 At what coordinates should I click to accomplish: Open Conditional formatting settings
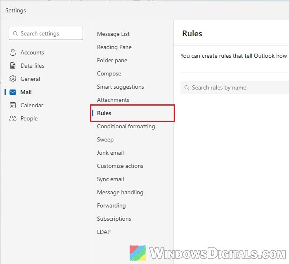click(x=126, y=127)
